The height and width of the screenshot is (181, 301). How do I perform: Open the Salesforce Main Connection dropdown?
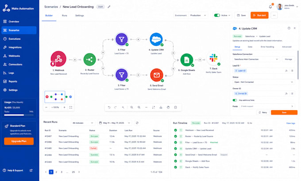pyautogui.click(x=256, y=59)
